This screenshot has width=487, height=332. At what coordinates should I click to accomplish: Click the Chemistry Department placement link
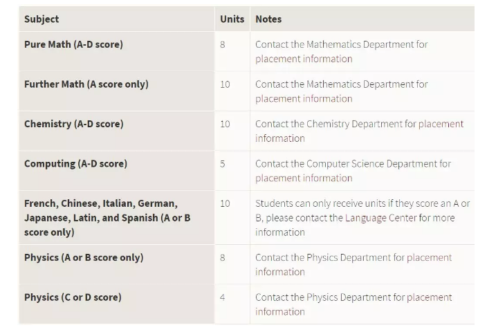click(x=441, y=124)
